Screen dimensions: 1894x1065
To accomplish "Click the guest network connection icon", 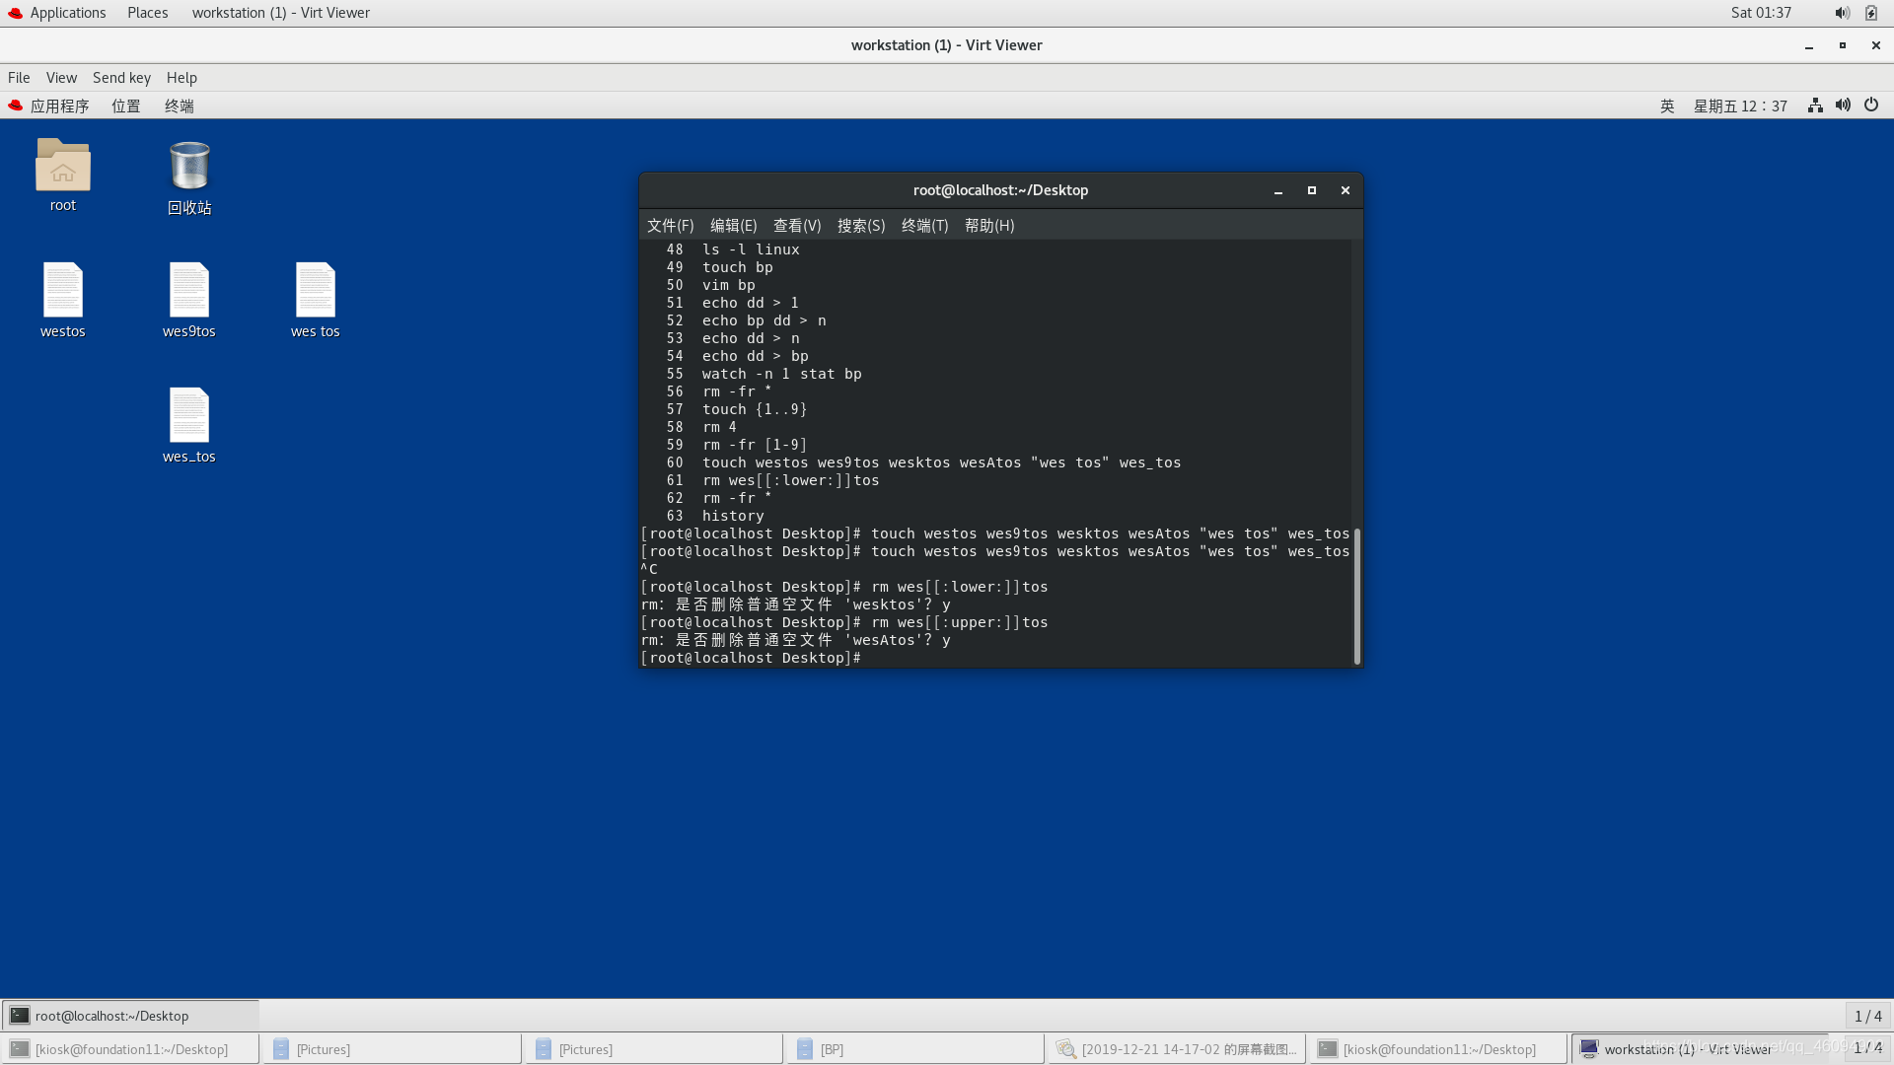I will pyautogui.click(x=1815, y=106).
